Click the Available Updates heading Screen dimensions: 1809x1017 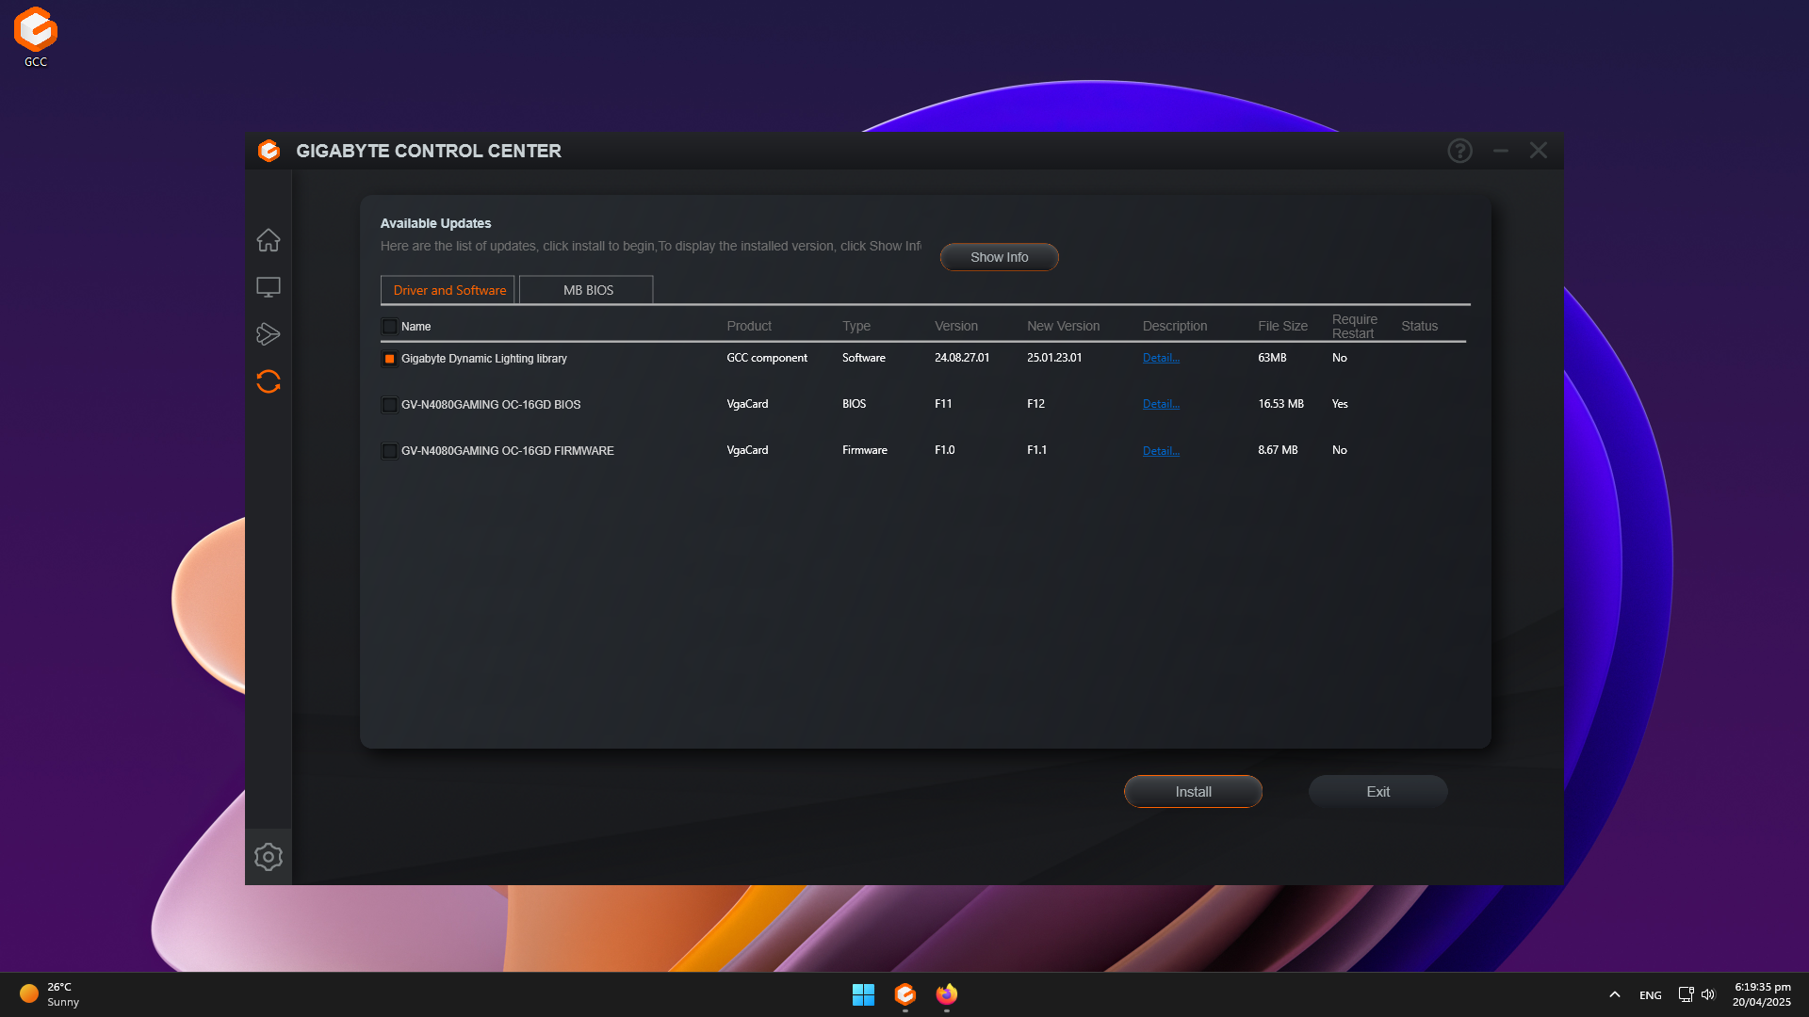[435, 223]
